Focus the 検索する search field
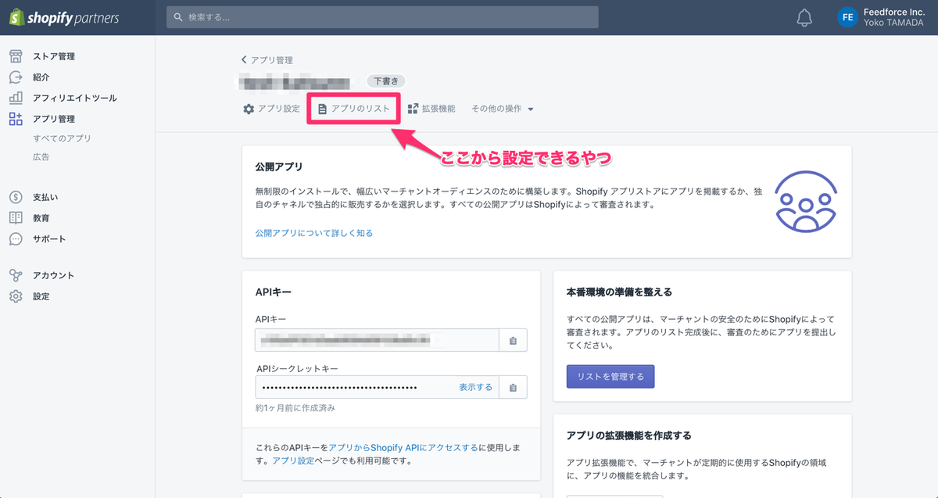The image size is (938, 498). [x=382, y=17]
